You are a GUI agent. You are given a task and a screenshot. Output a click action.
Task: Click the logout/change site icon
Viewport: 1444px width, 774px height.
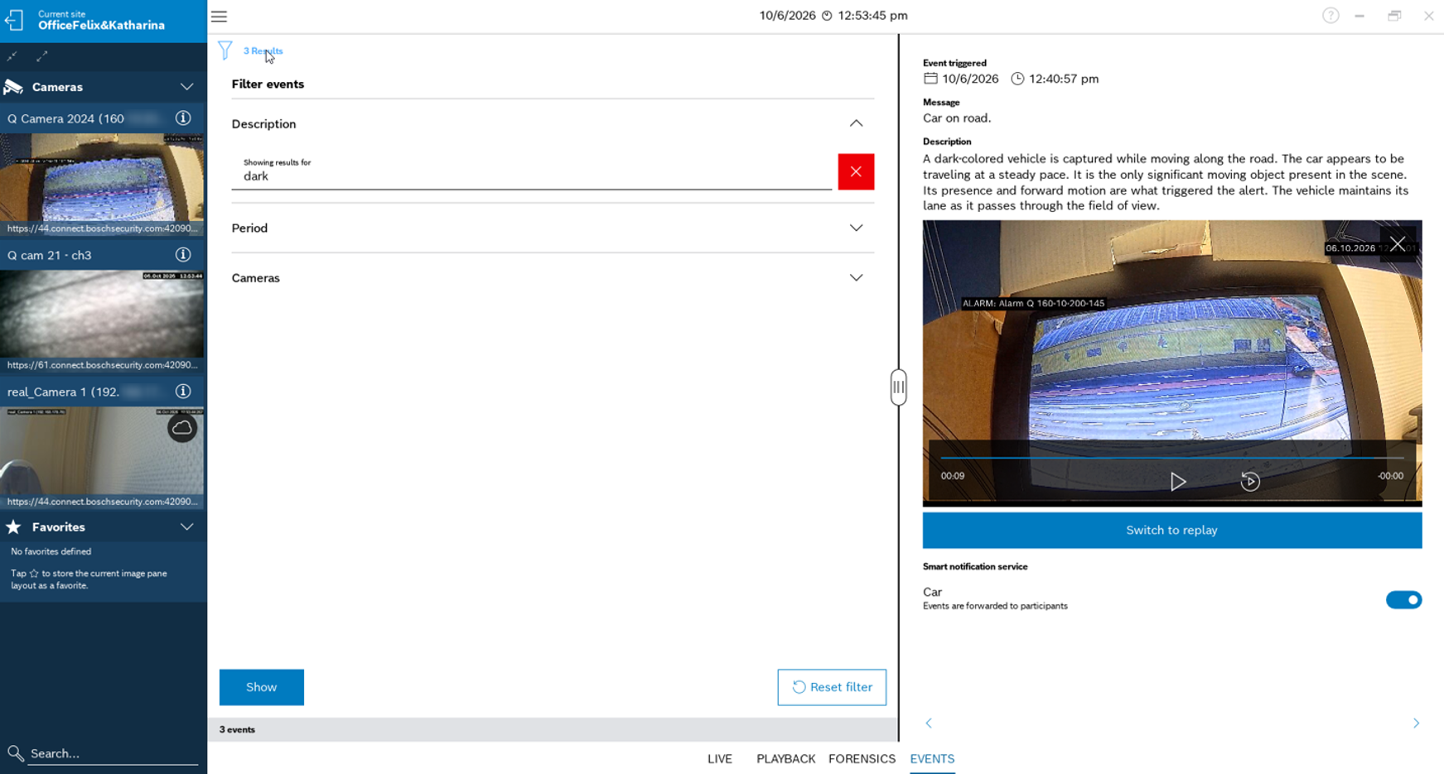[14, 20]
